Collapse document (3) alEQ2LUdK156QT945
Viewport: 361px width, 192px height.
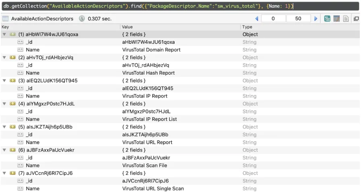point(4,81)
